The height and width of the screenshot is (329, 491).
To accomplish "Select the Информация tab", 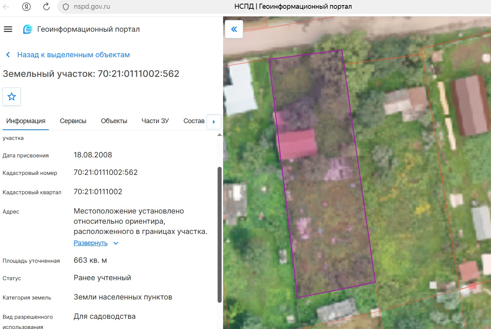I will 26,121.
